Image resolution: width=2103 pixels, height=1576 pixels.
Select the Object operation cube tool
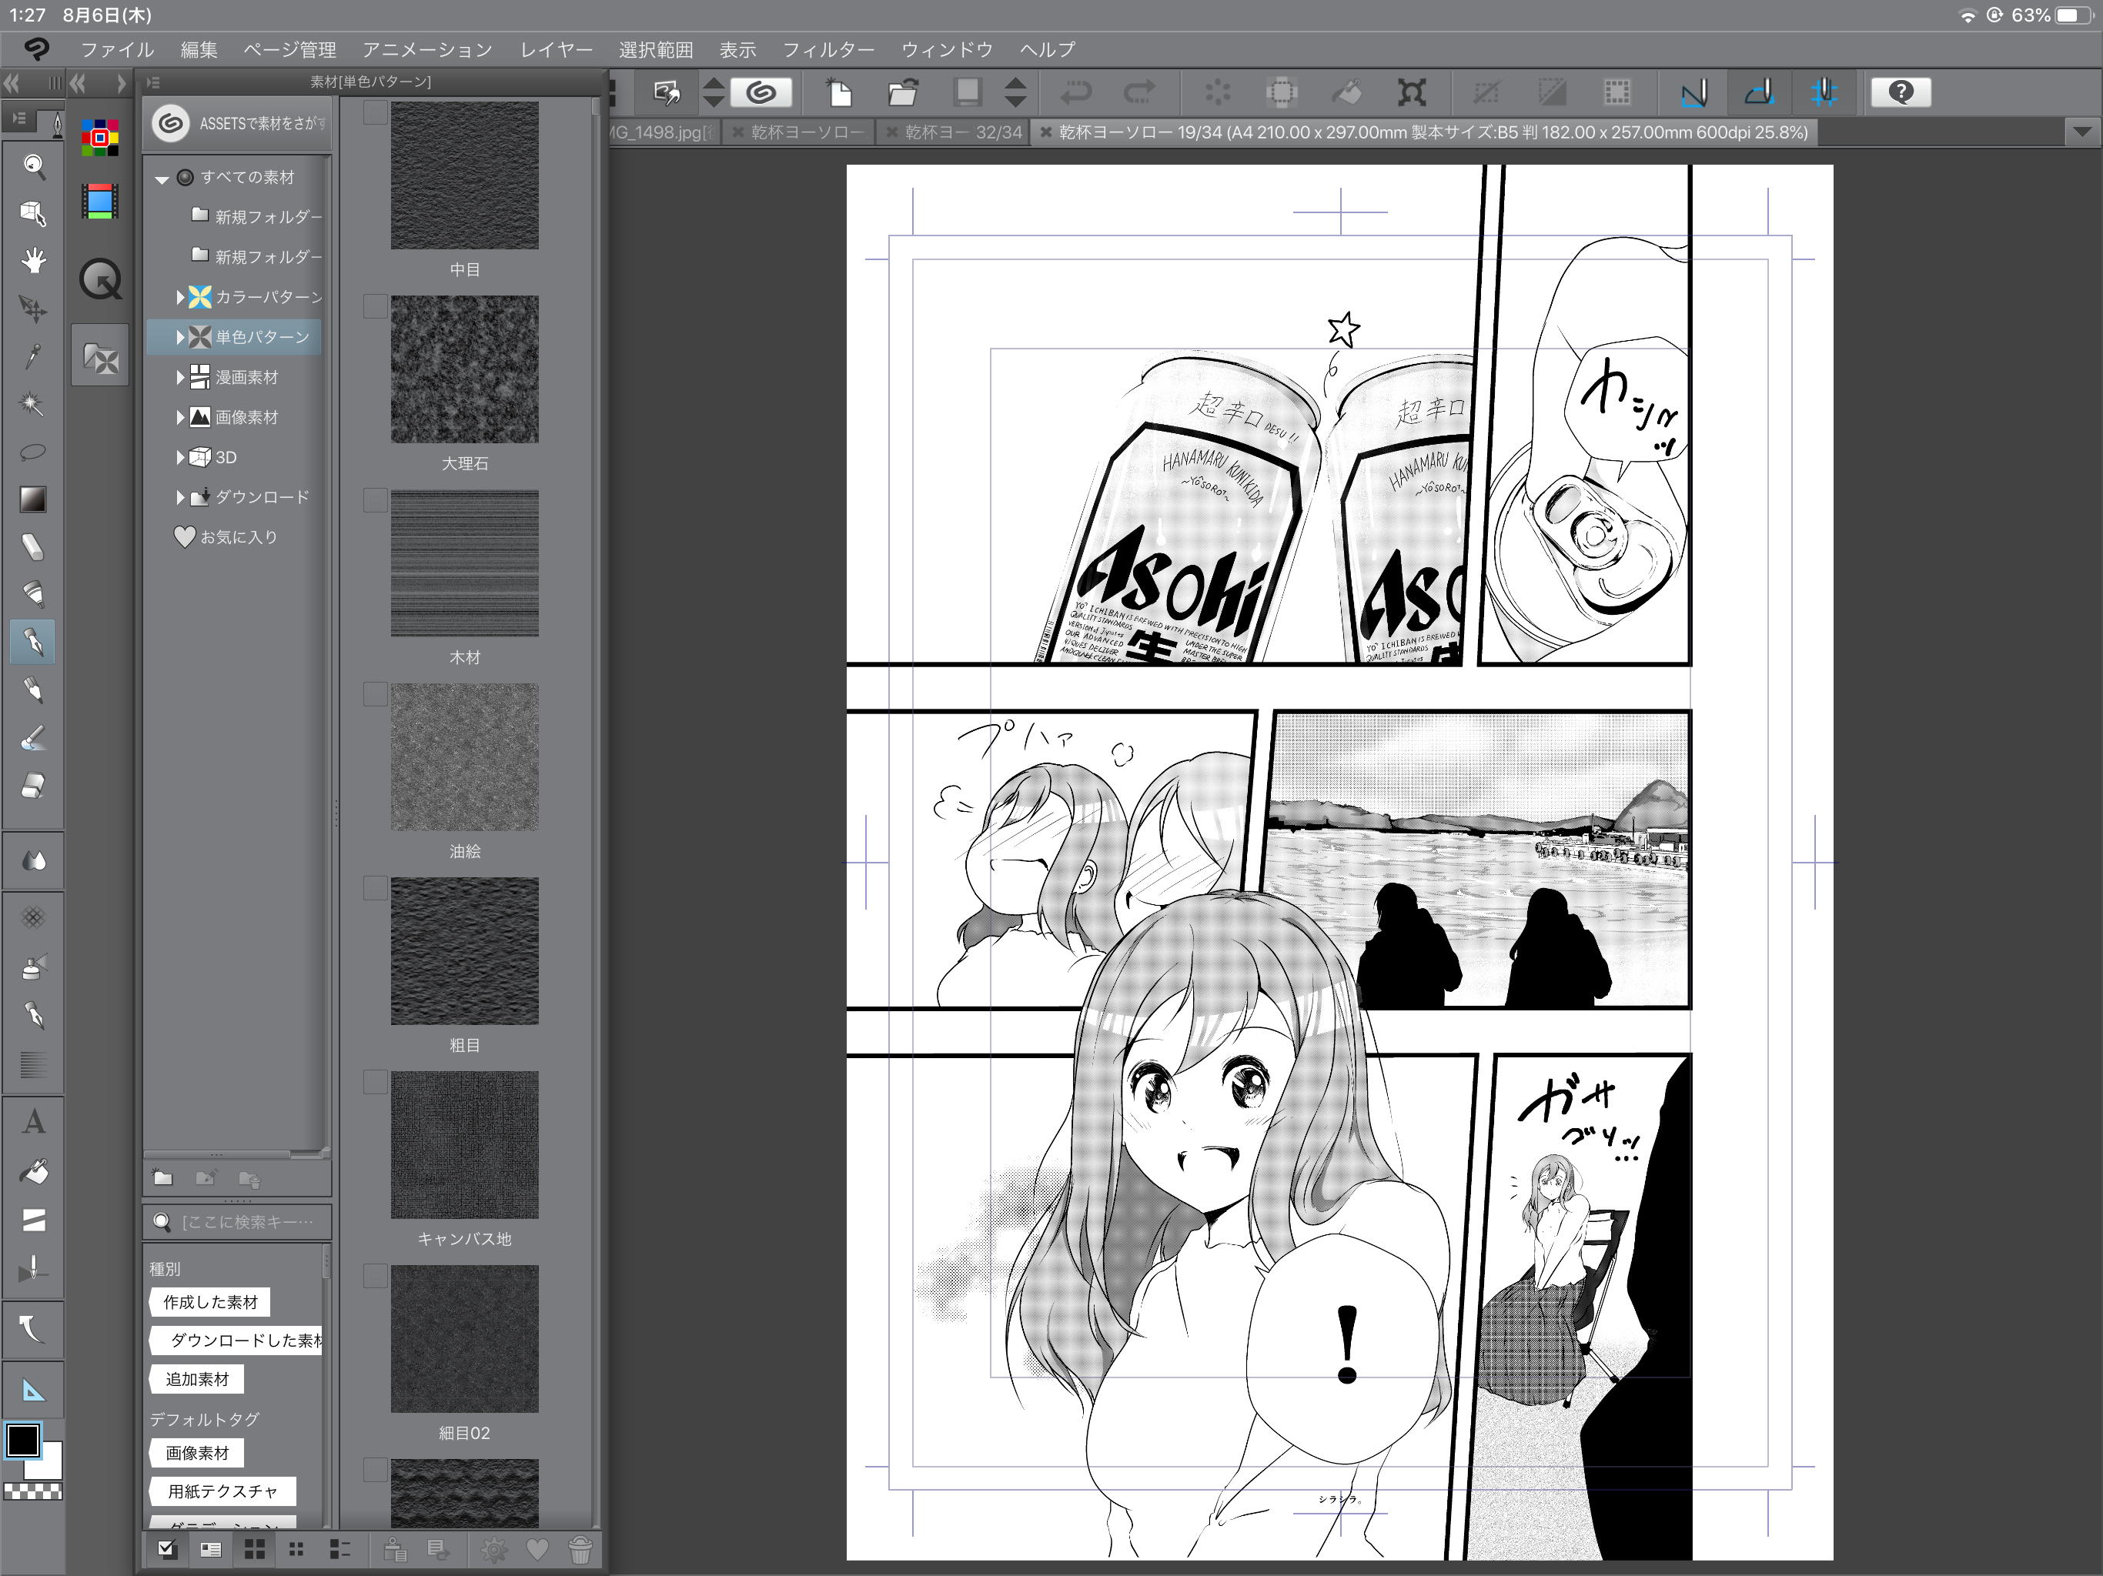pyautogui.click(x=33, y=214)
